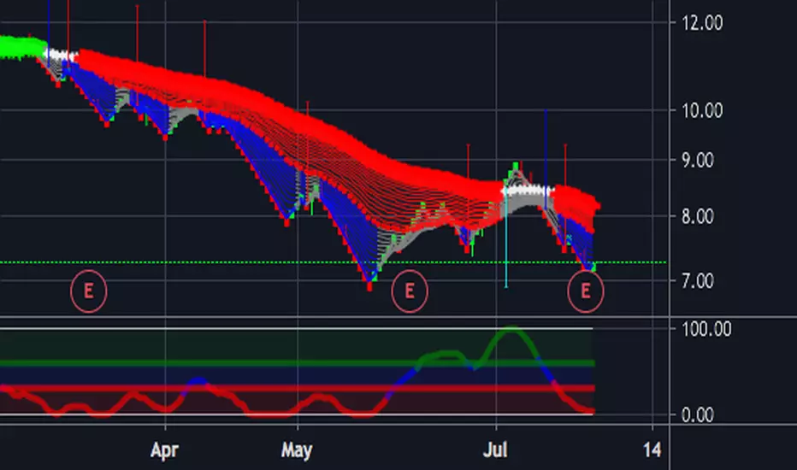Click the 14 date label on time axis
The width and height of the screenshot is (797, 470).
[652, 450]
